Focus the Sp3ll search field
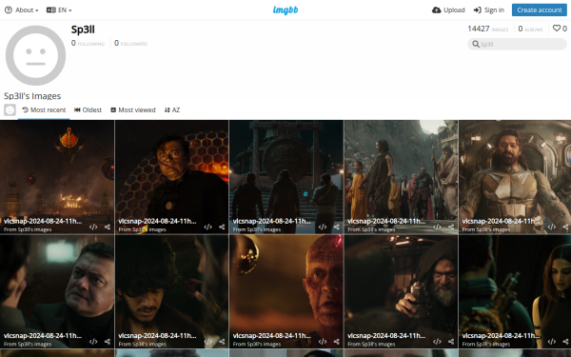 [517, 44]
